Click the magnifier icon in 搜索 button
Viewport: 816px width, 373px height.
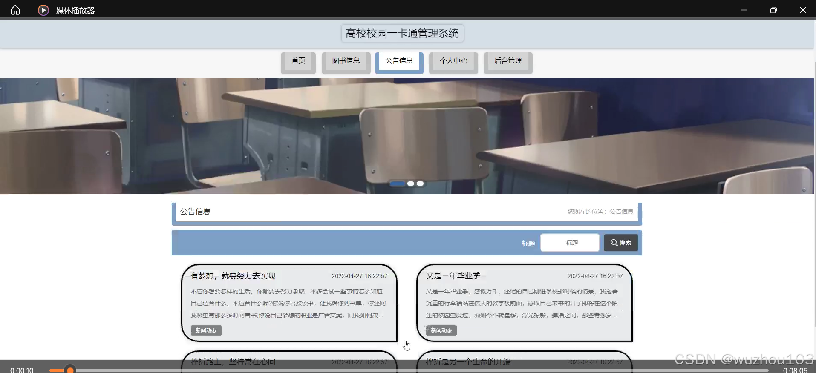pos(614,243)
